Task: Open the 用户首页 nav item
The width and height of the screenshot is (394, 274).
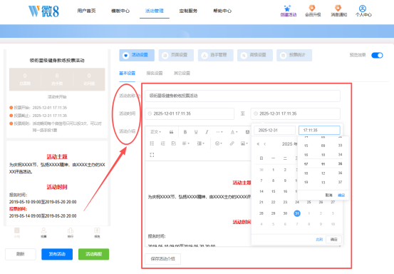Action: pyautogui.click(x=86, y=11)
